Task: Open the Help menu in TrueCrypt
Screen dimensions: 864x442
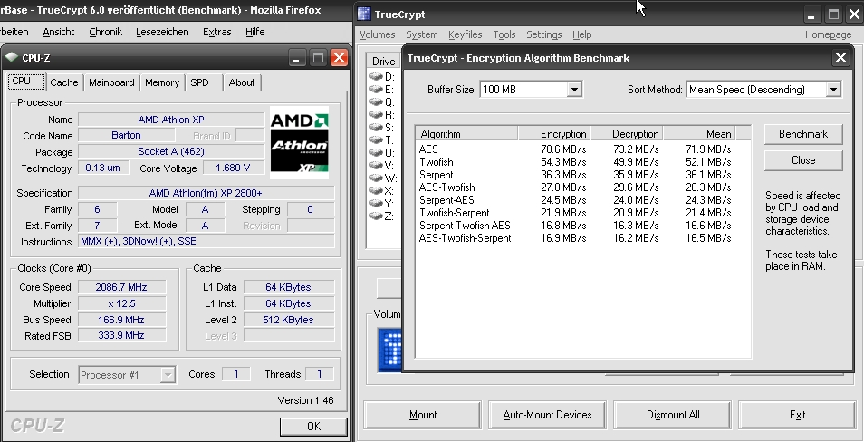Action: pyautogui.click(x=581, y=34)
